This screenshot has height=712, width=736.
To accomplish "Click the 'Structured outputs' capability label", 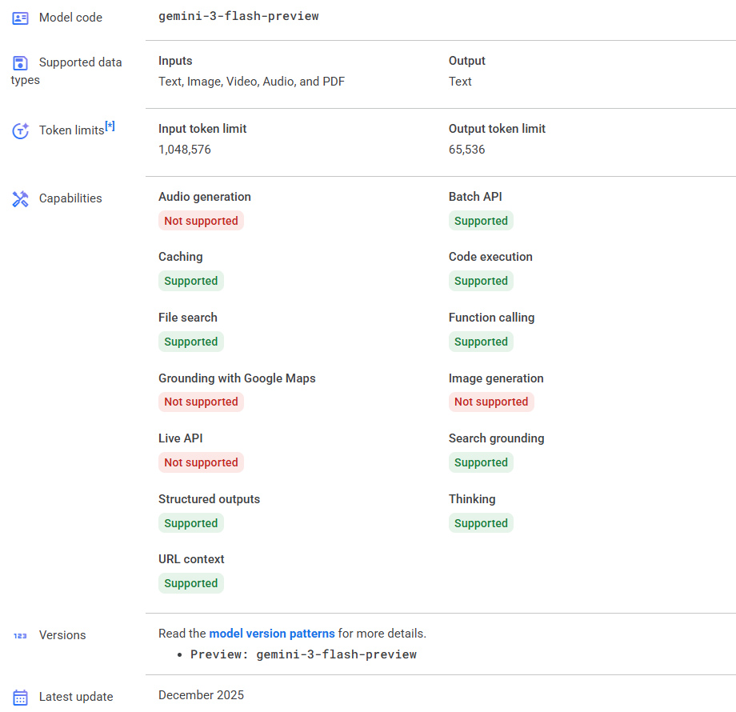I will (209, 499).
